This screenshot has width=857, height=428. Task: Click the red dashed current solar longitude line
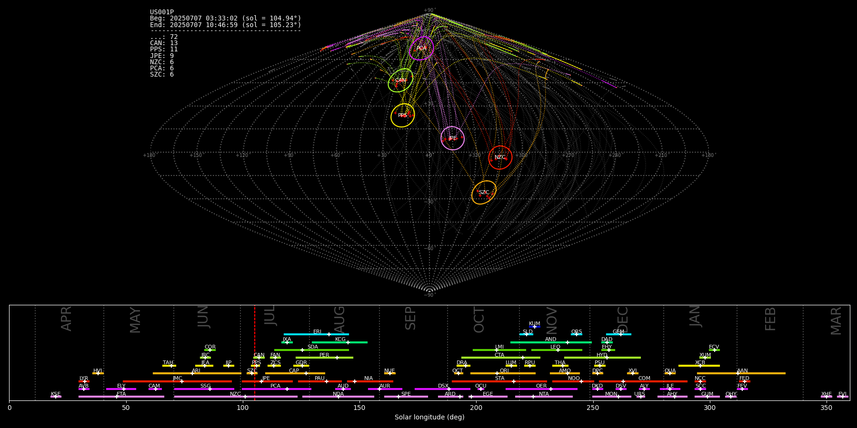[x=255, y=352]
